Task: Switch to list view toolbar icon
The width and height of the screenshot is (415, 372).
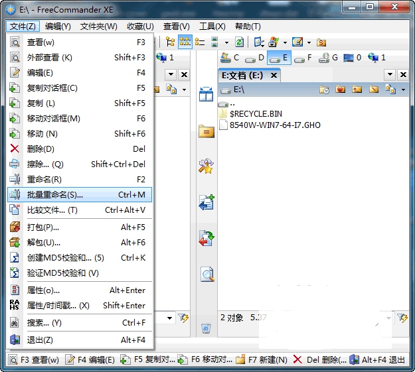Action: (200, 42)
